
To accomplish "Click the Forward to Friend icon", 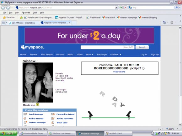I will 53,114.
